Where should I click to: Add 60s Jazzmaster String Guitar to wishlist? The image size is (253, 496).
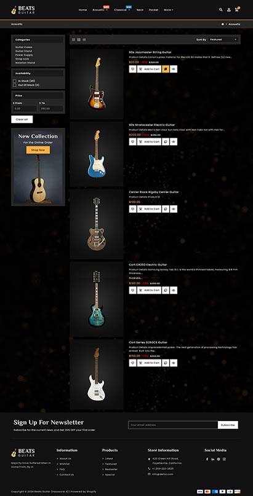click(133, 69)
